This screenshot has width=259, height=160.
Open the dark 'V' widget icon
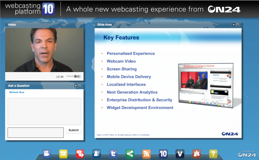pyautogui.click(x=180, y=154)
